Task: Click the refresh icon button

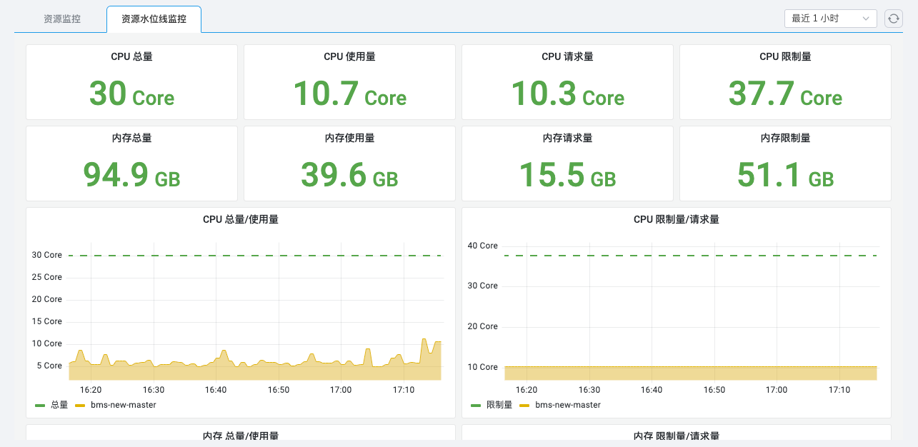Action: [894, 19]
